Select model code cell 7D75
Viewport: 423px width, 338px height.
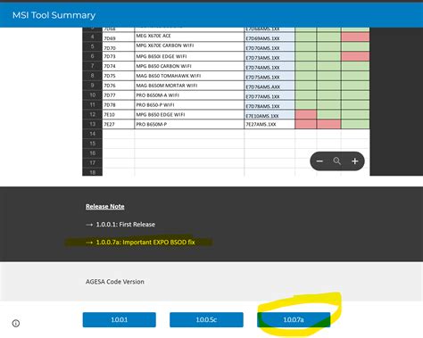point(119,76)
